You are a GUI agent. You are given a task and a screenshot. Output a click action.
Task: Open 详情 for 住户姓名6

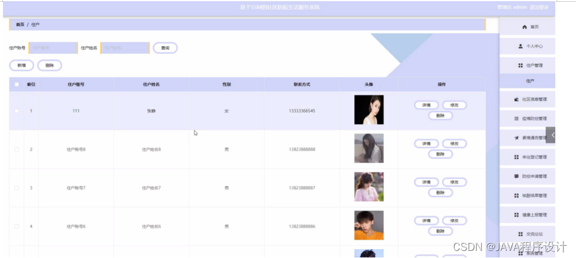click(x=426, y=221)
